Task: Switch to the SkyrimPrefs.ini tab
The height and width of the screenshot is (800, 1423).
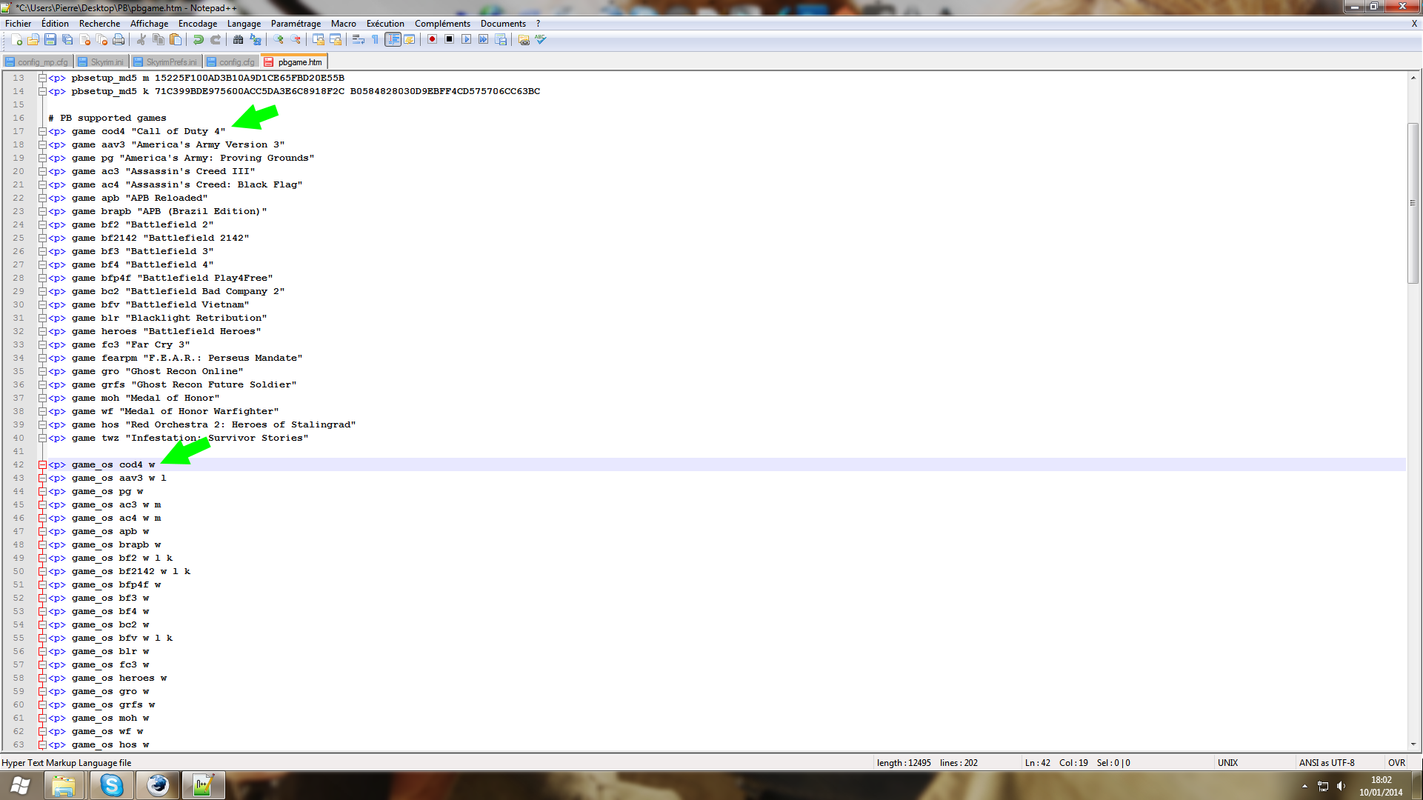Action: (166, 62)
